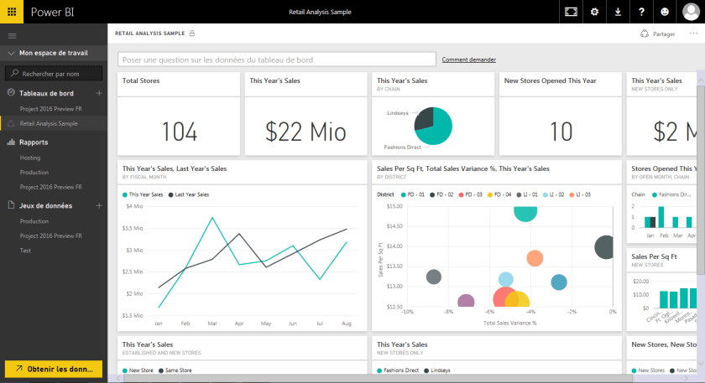Viewport: 705px width, 383px height.
Task: Add a new Jeux de données item
Action: click(x=99, y=205)
